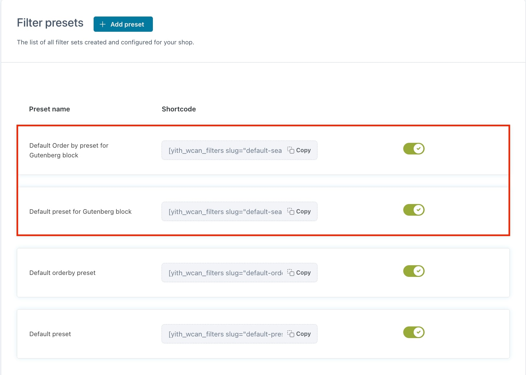Switch off the Default orderby preset toggle
526x375 pixels.
pyautogui.click(x=414, y=271)
